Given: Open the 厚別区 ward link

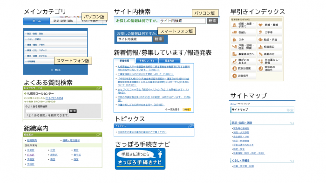Looking at the screenshot, I should tap(54, 155).
